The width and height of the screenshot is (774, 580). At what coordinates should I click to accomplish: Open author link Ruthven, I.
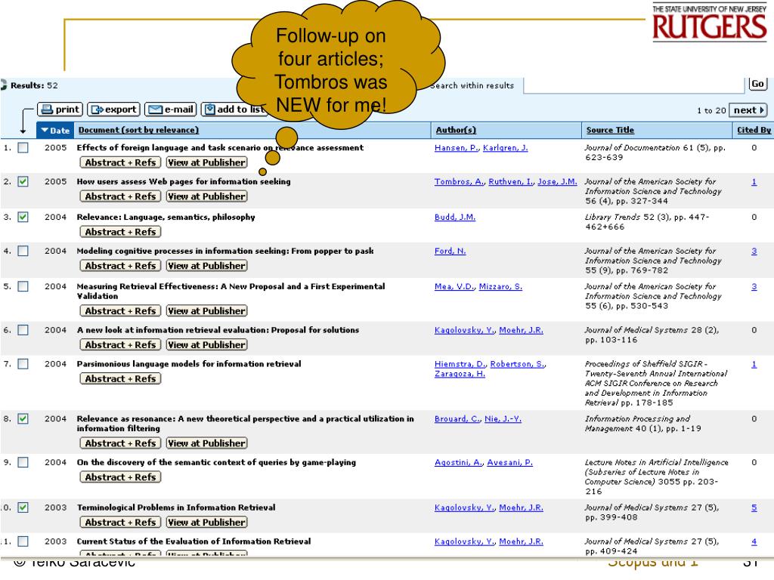tap(512, 181)
